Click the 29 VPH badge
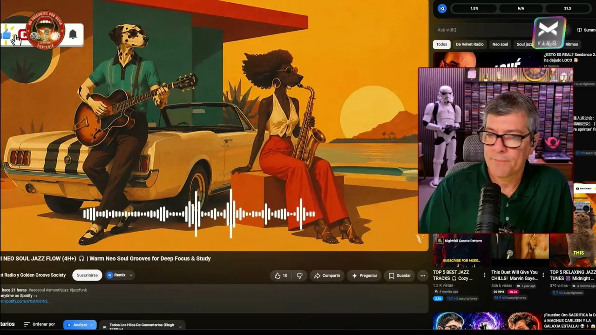Viewport: 596px width, 335px height. click(x=499, y=292)
